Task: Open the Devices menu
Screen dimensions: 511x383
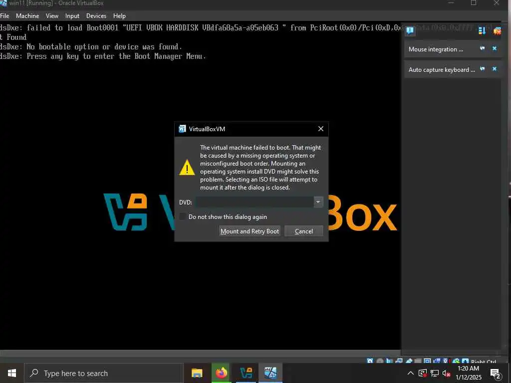Action: pos(96,15)
